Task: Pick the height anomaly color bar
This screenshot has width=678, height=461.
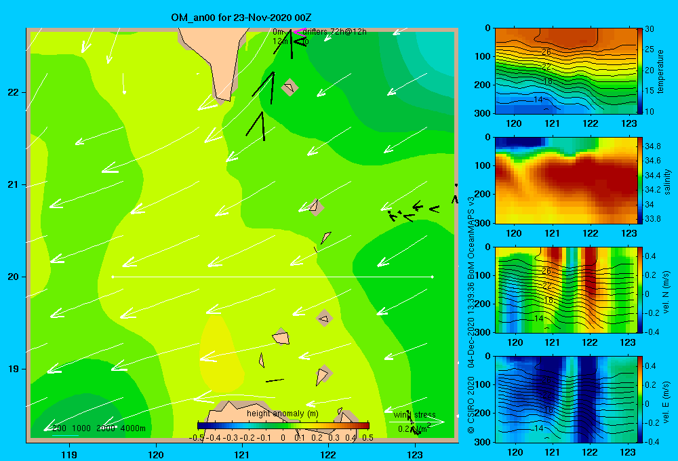Action: point(283,426)
